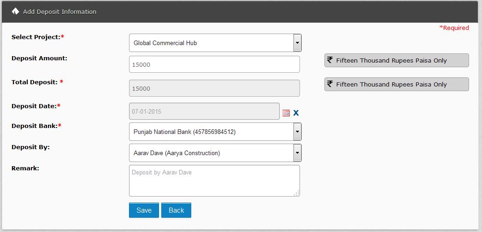Click the Deposit Date text field
The image size is (482, 232).
tap(204, 111)
